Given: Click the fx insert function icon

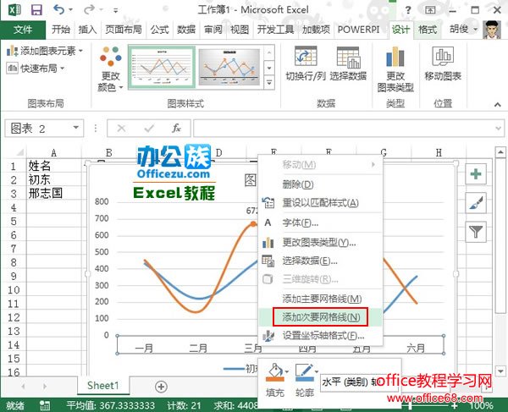Looking at the screenshot, I should click(x=176, y=128).
